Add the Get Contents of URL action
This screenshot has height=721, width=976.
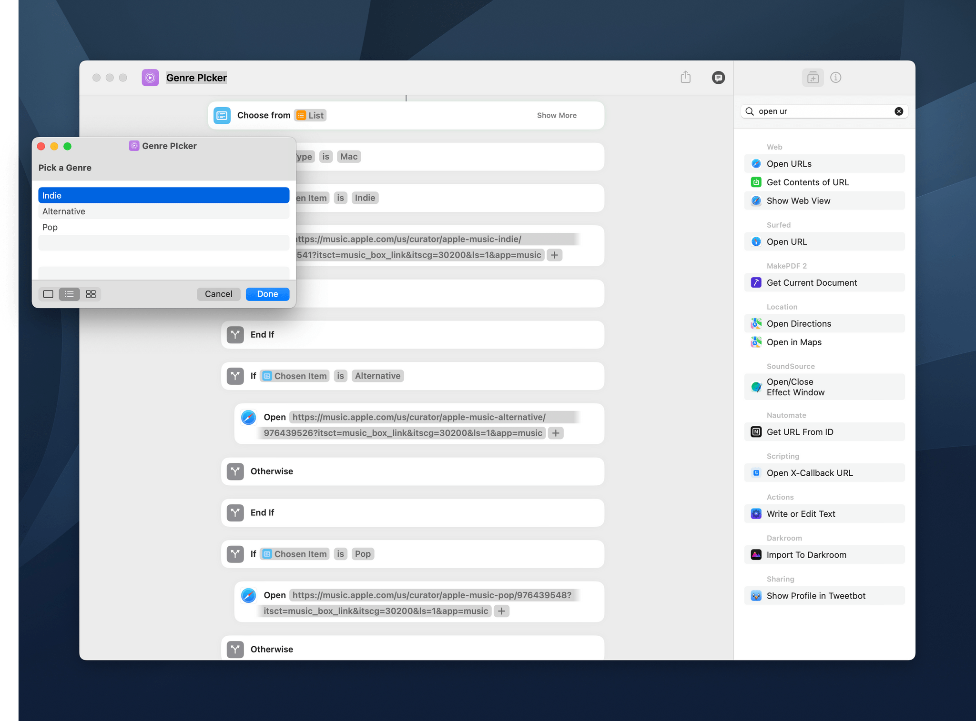click(824, 182)
